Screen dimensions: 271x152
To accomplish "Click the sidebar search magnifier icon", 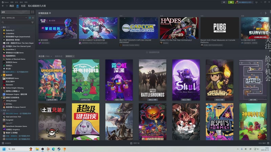I will pyautogui.click(x=3, y=22).
